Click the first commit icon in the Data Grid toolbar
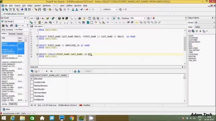This screenshot has height=121, width=216. [x=75, y=71]
